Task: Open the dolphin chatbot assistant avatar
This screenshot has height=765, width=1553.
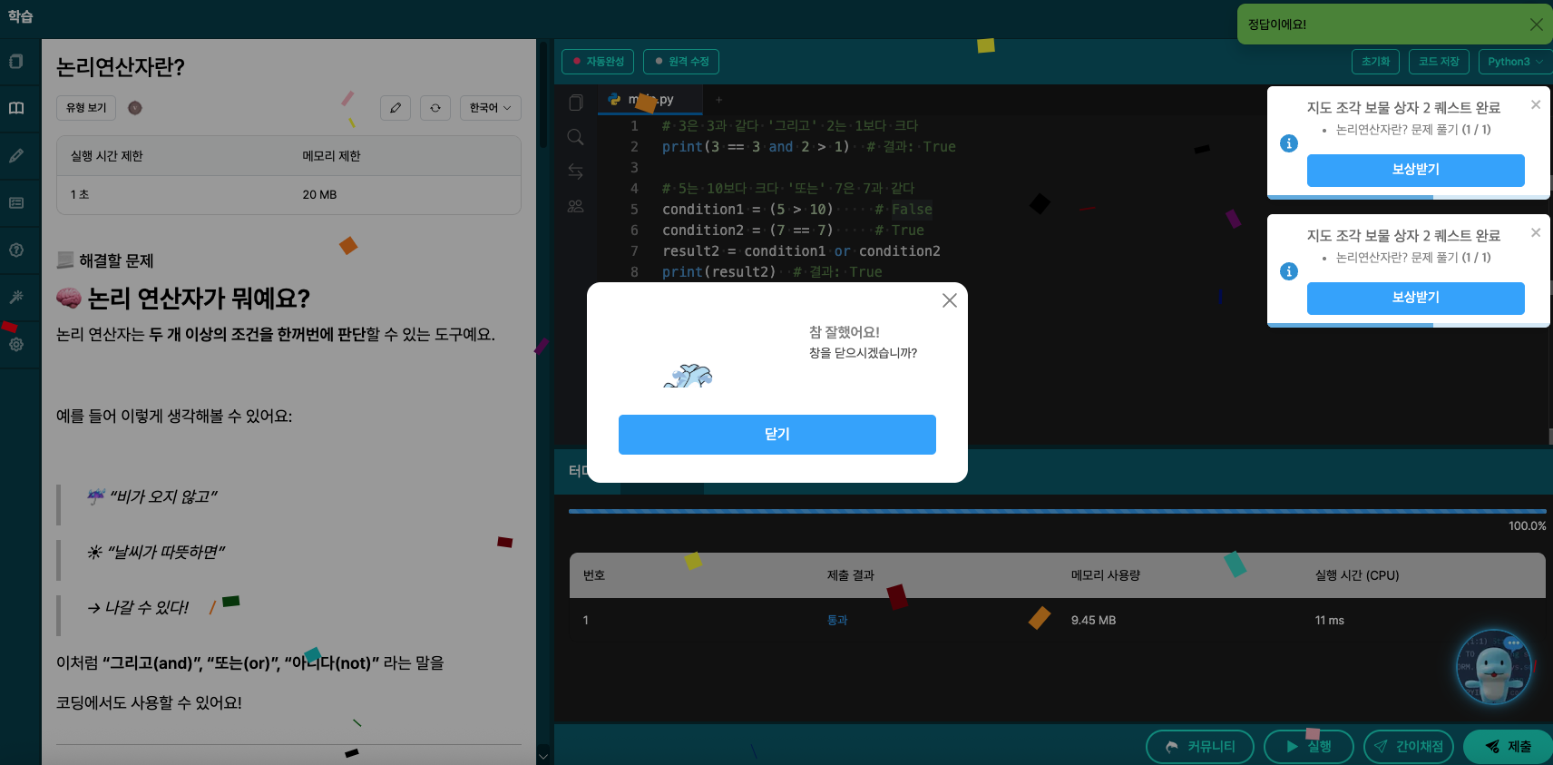Action: (1493, 668)
